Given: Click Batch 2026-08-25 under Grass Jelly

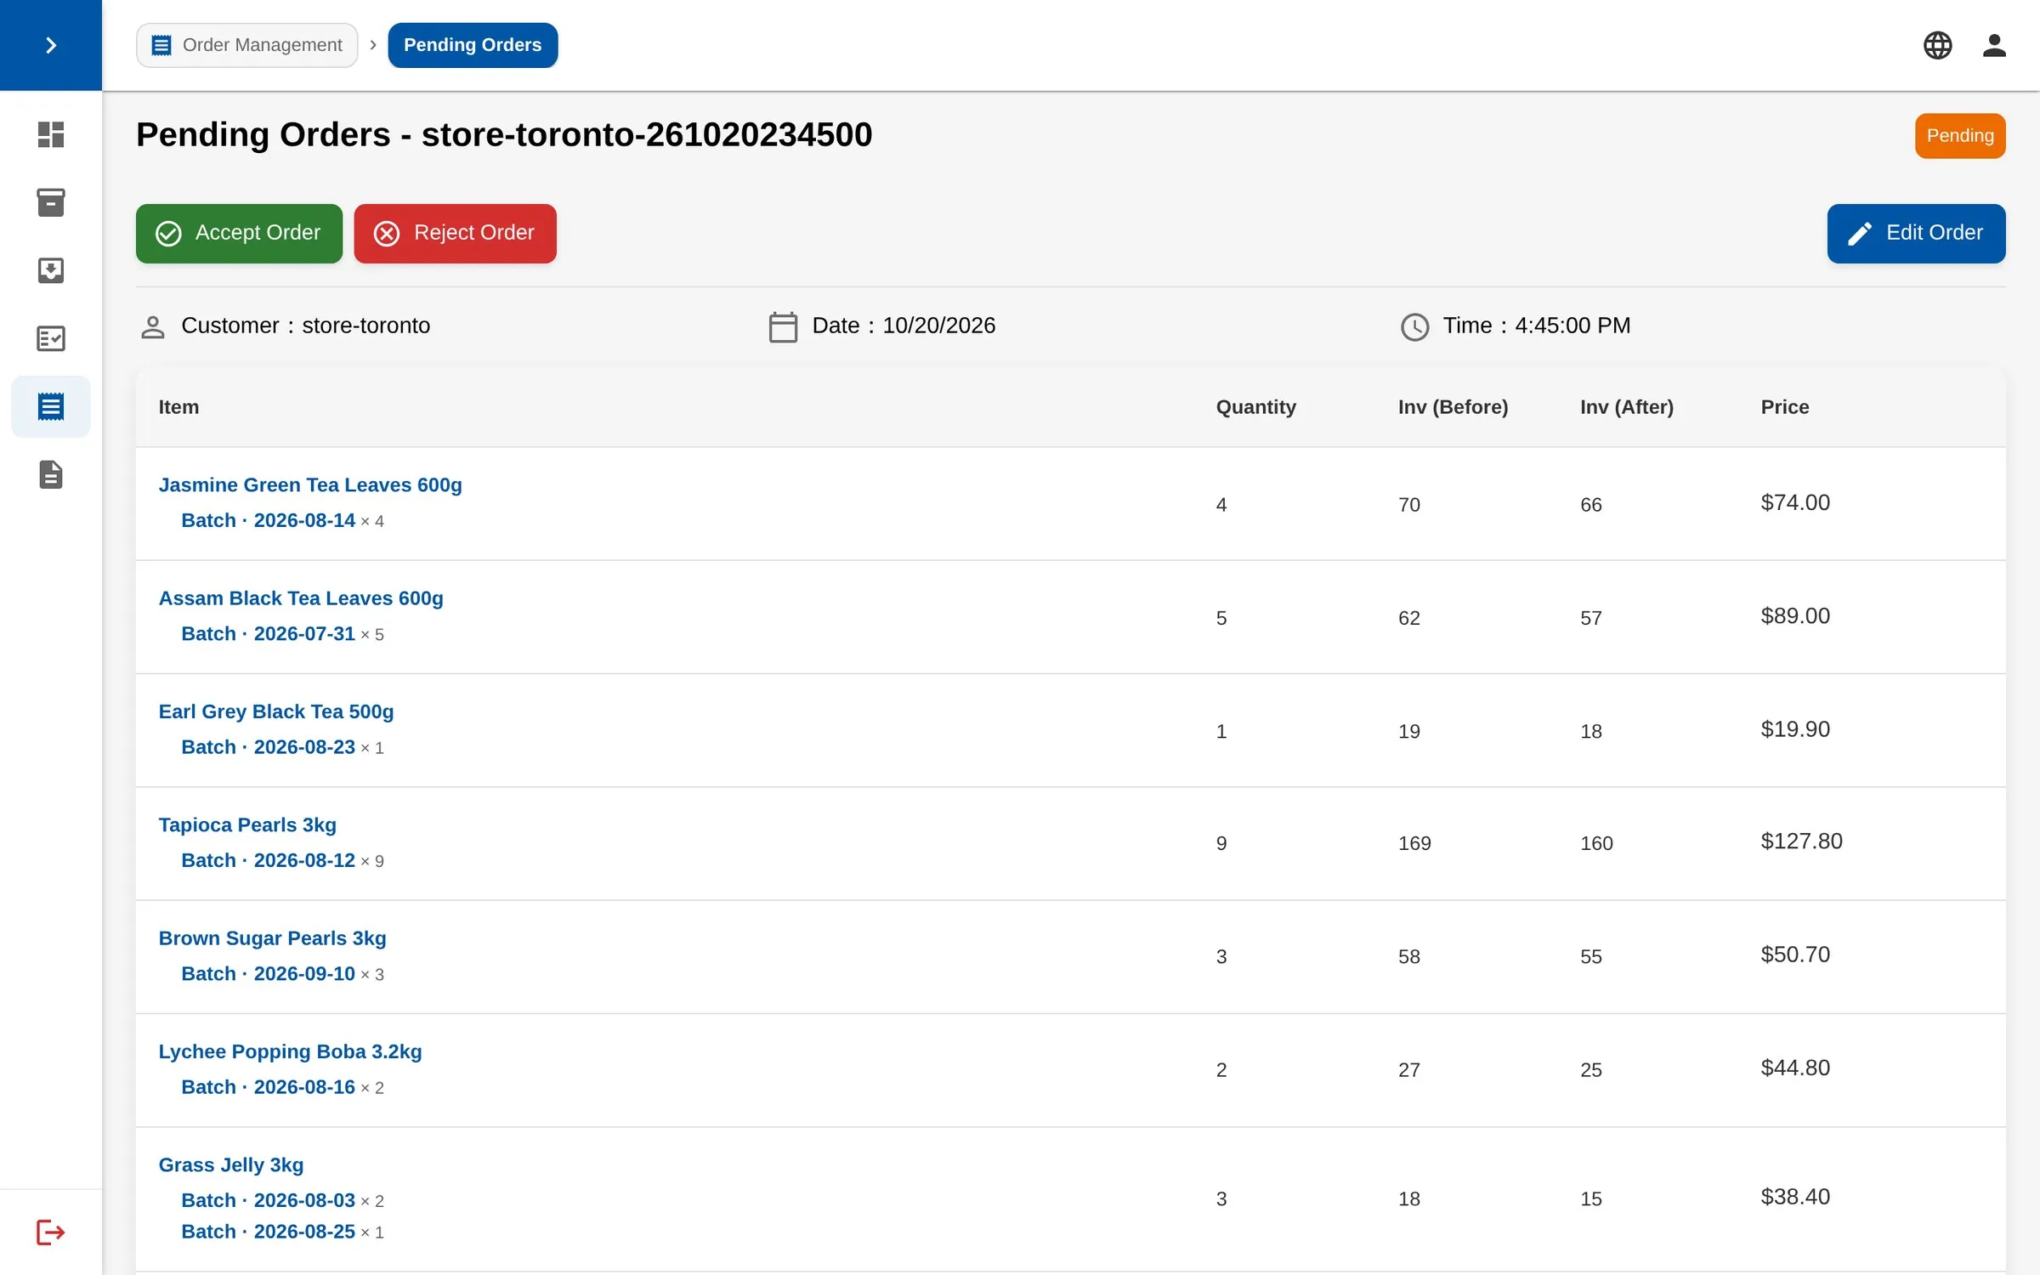Looking at the screenshot, I should pos(268,1232).
